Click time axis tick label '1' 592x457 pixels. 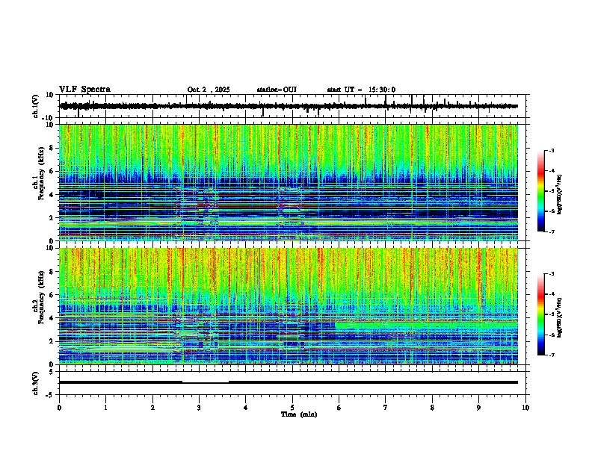tap(105, 408)
